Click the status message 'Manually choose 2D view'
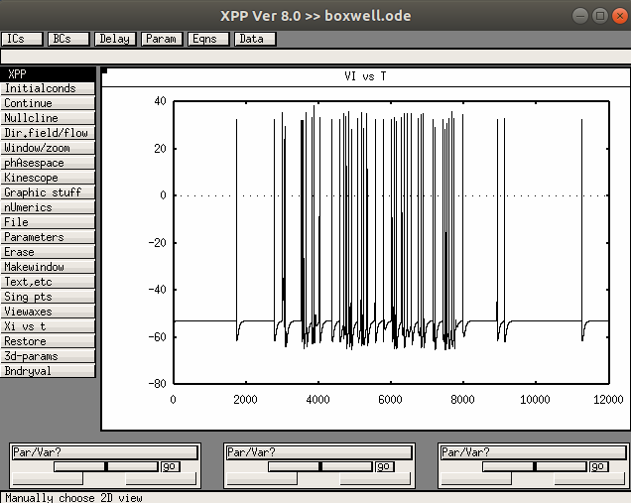This screenshot has width=631, height=503. tap(73, 498)
